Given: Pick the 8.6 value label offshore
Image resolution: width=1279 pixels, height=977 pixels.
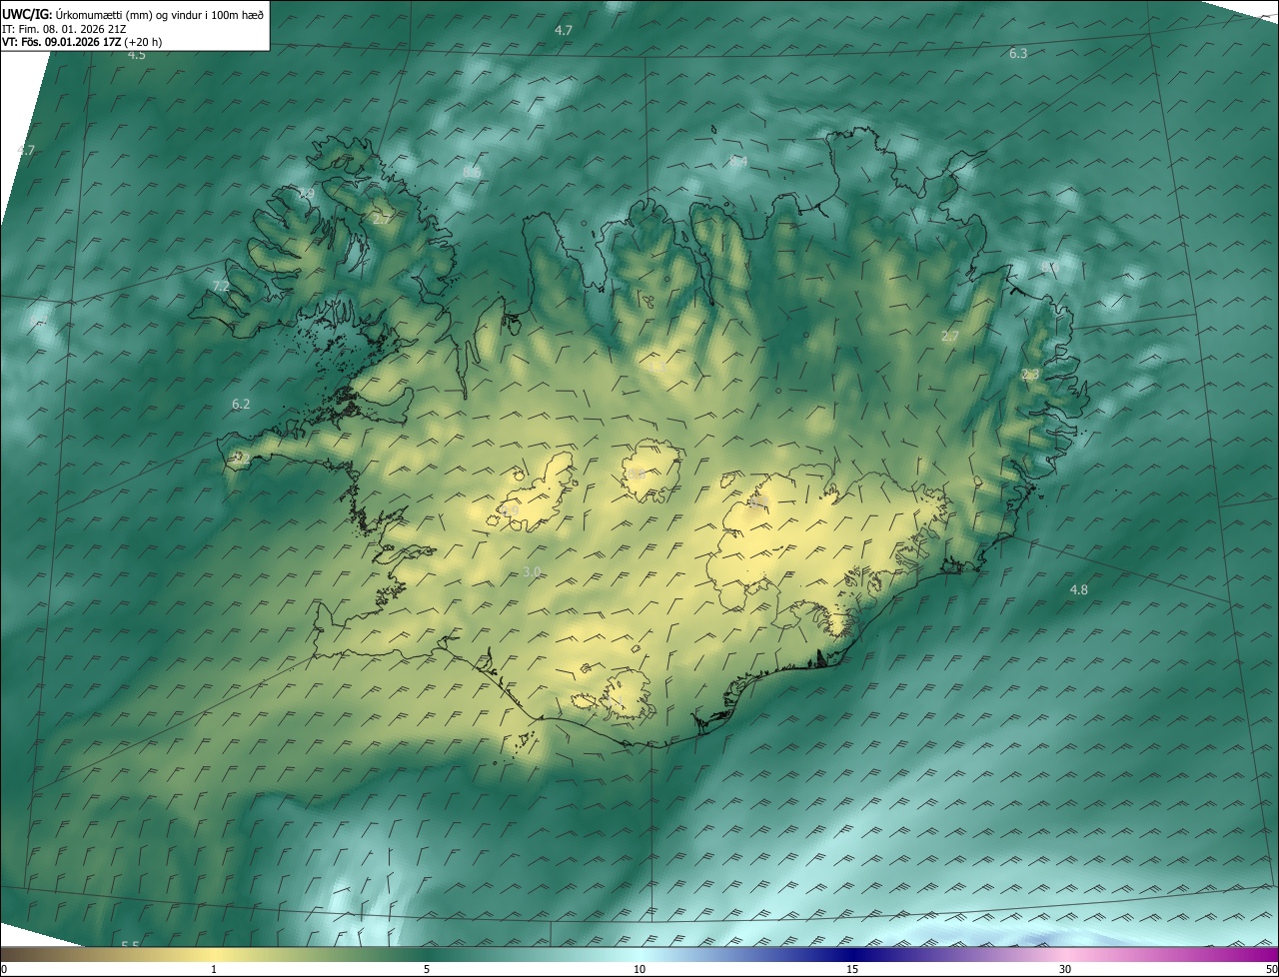Looking at the screenshot, I should coord(472,172).
